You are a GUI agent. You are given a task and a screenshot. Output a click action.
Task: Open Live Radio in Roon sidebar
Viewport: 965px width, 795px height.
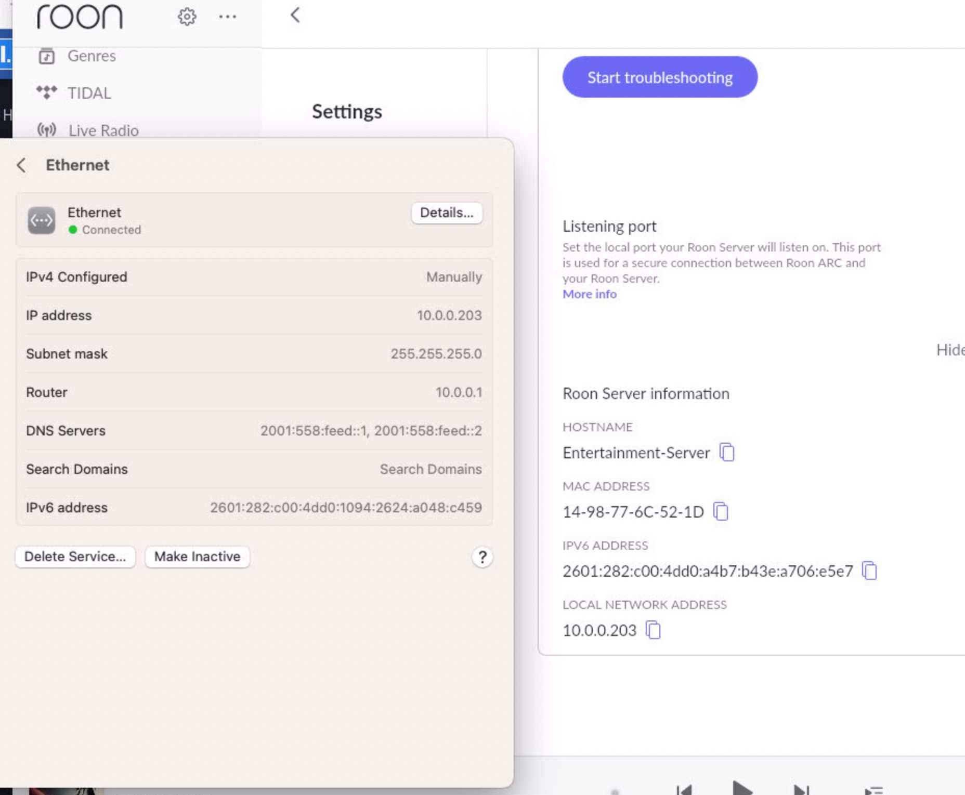[103, 130]
